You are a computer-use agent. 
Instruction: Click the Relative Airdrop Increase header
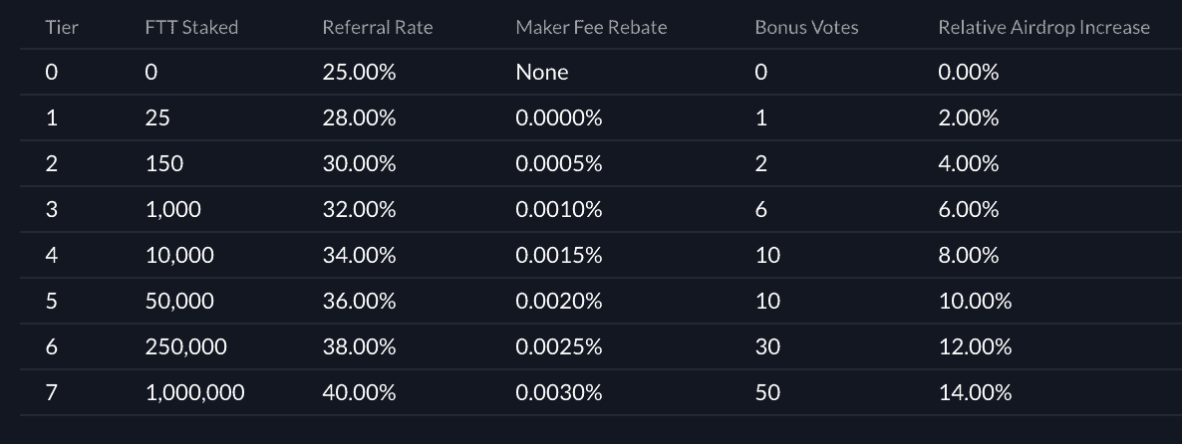pos(1043,27)
